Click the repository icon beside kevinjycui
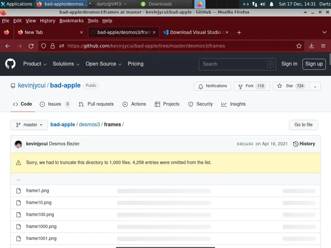This screenshot has width=331, height=248. tap(13, 86)
